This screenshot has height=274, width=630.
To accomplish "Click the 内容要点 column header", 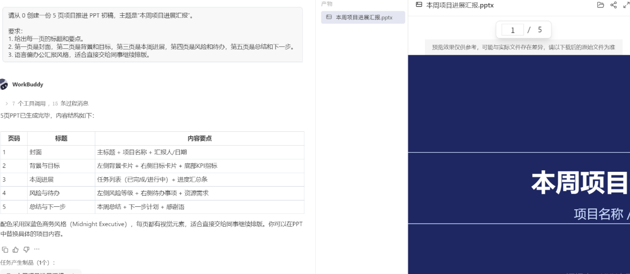I will [200, 139].
